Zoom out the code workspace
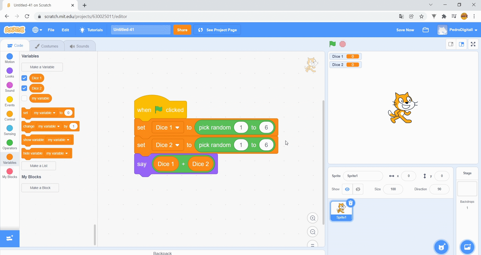Viewport: 481px width, 255px height. (313, 232)
